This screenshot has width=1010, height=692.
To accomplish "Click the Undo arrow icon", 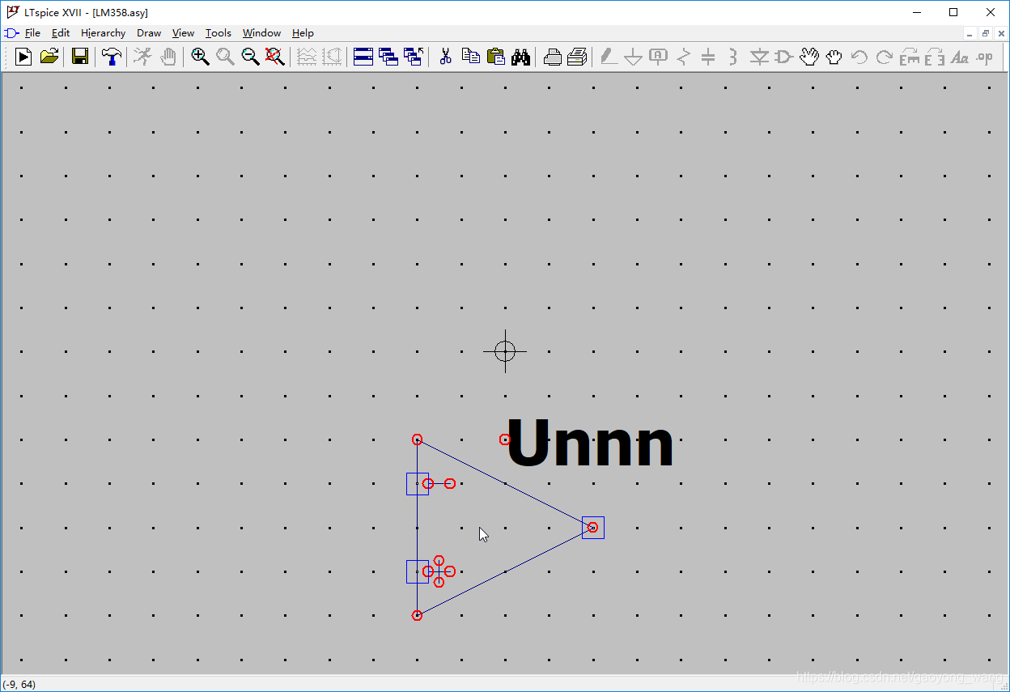I will (859, 57).
